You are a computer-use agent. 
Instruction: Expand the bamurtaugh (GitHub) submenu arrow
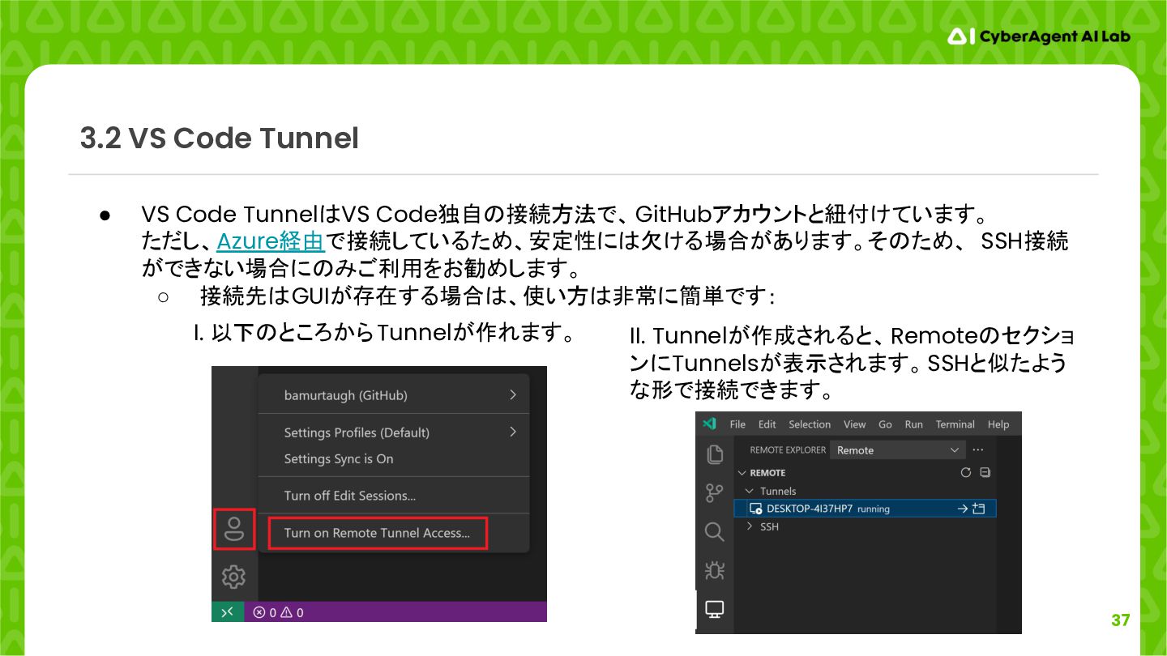click(x=513, y=395)
